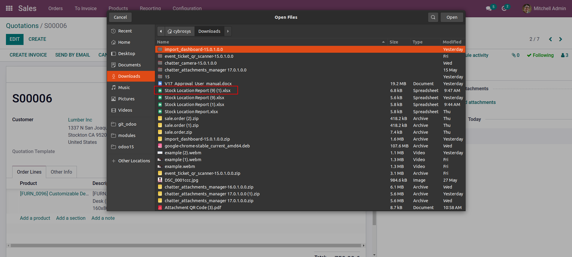Select event_ticket_qr_scanner-15.0.1.0.0 folder
The height and width of the screenshot is (257, 572).
click(310, 56)
